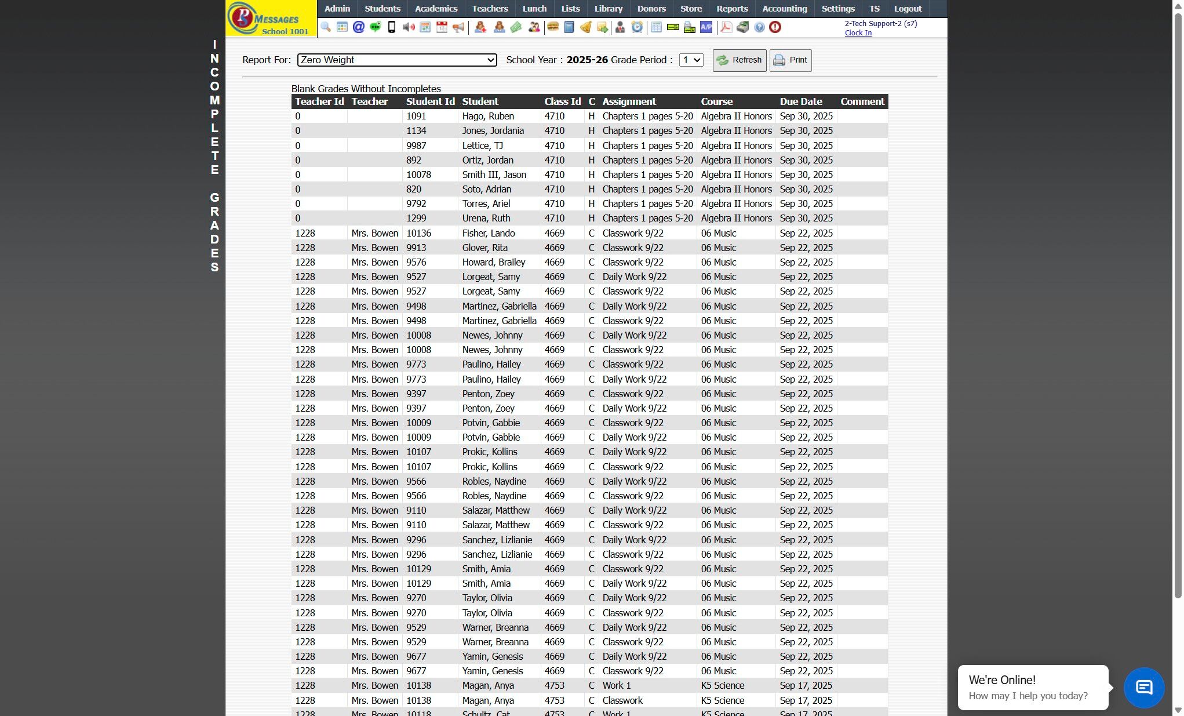
Task: Open the Accounting menu
Action: pyautogui.click(x=784, y=9)
